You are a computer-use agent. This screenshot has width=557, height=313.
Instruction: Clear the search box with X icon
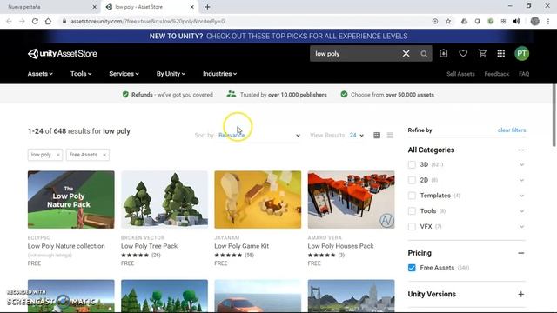click(x=406, y=54)
